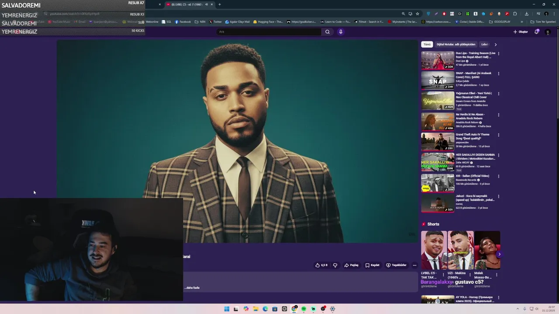Click the YouTube search magnifier button
Image resolution: width=559 pixels, height=314 pixels.
pos(327,31)
